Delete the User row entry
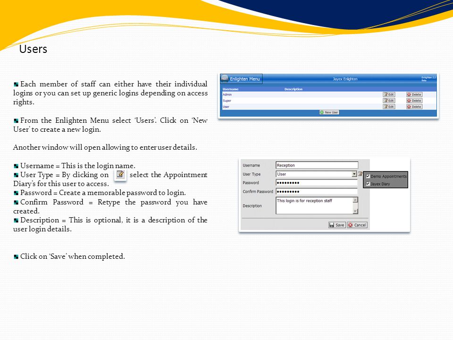This screenshot has height=340, width=453. [414, 107]
